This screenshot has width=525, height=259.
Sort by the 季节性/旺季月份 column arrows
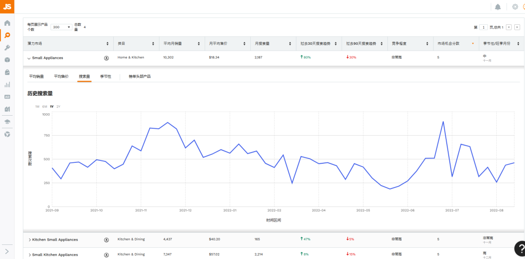[518, 44]
